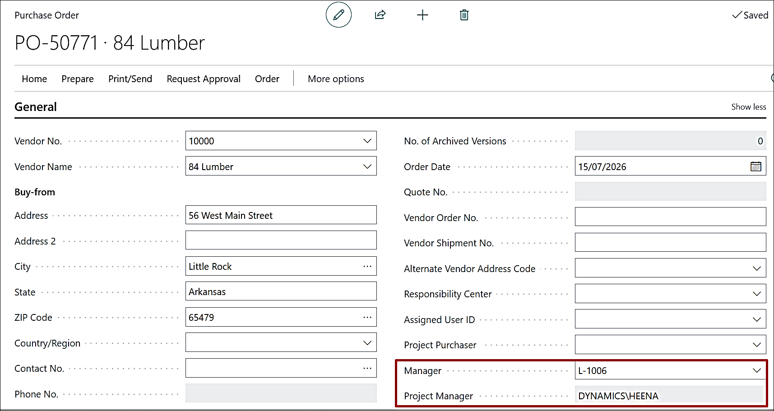The image size is (774, 411).
Task: Expand the Vendor Name dropdown
Action: (367, 166)
